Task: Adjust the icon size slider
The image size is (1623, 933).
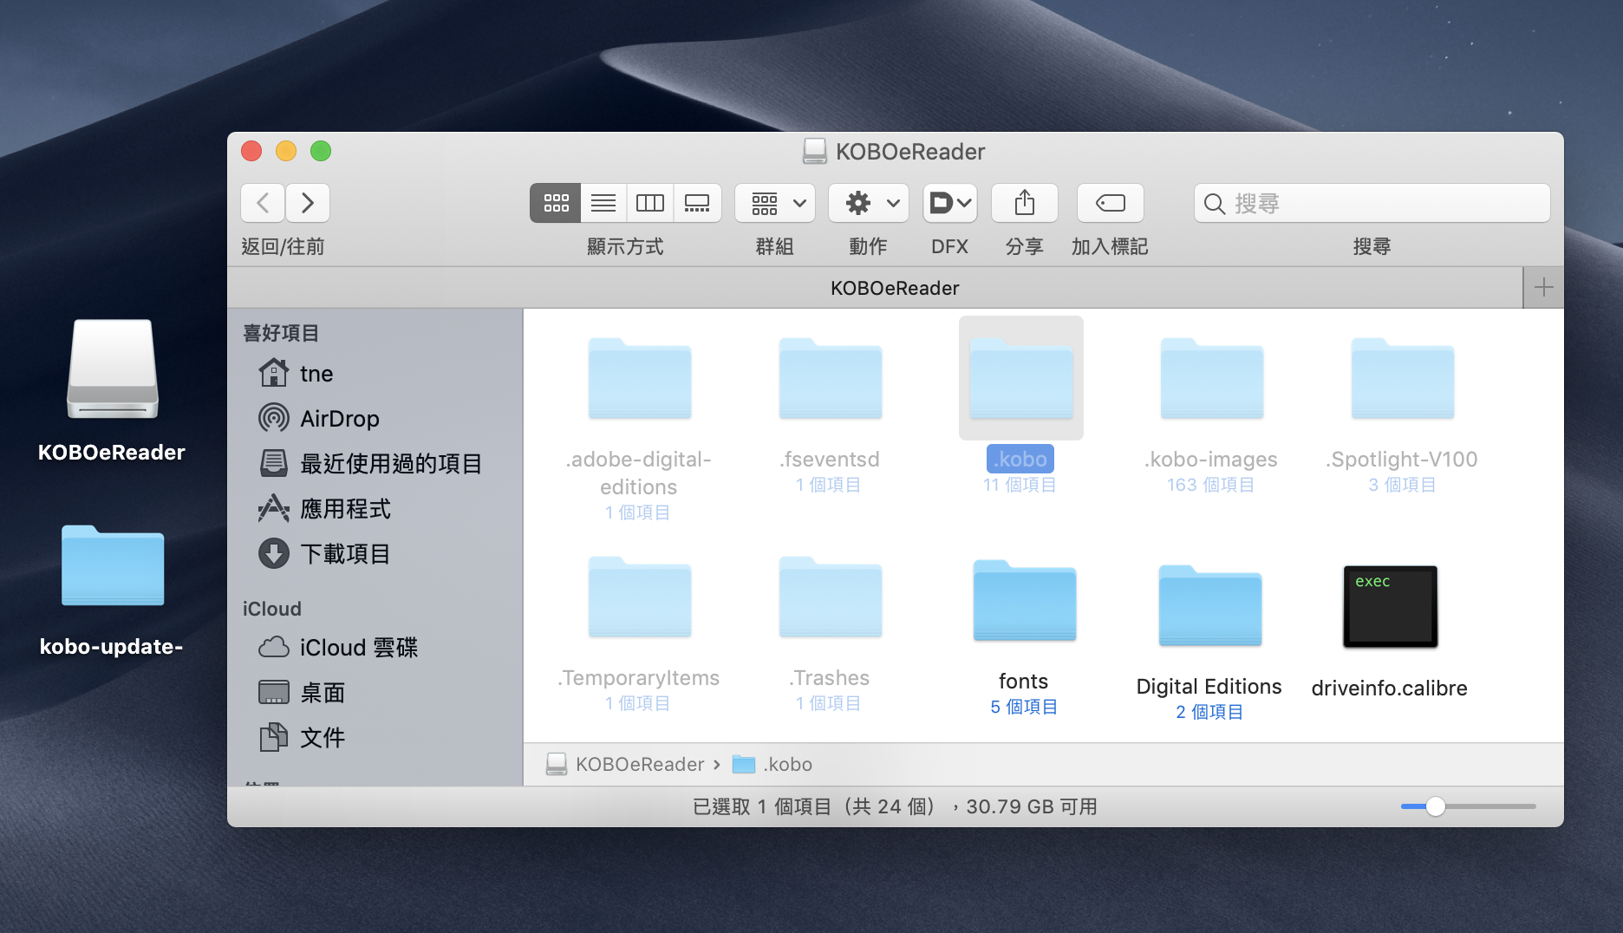Action: pos(1436,806)
